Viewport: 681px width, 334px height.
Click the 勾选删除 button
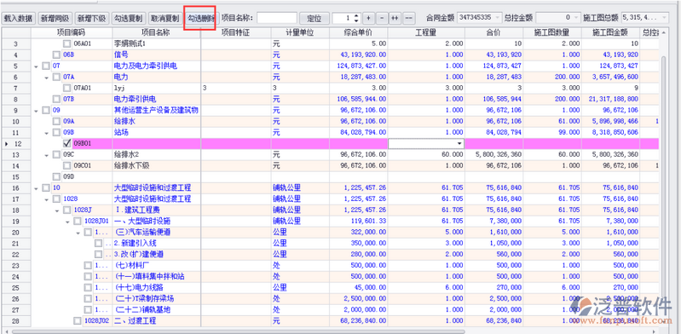[201, 18]
